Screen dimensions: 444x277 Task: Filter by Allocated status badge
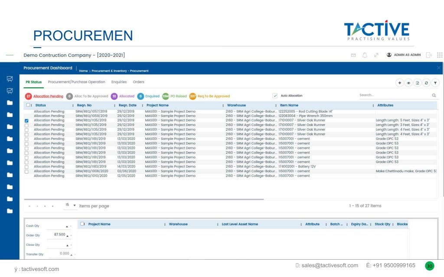123,97
